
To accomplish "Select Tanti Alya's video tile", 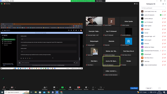I will pyautogui.click(x=94, y=51).
